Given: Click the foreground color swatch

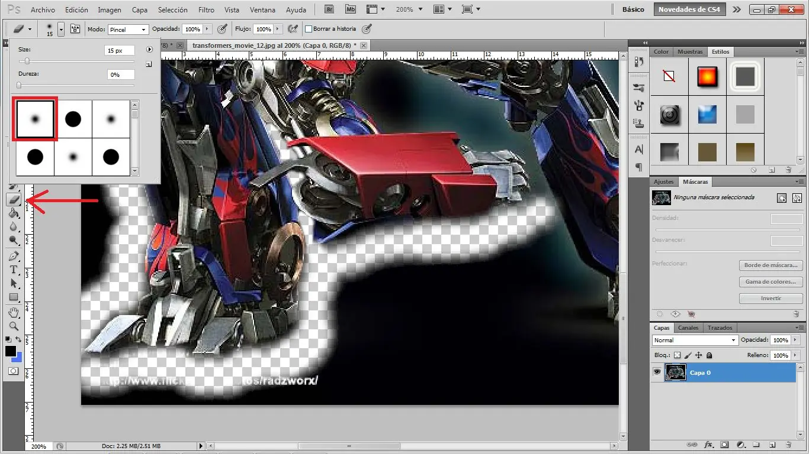Looking at the screenshot, I should click(11, 351).
